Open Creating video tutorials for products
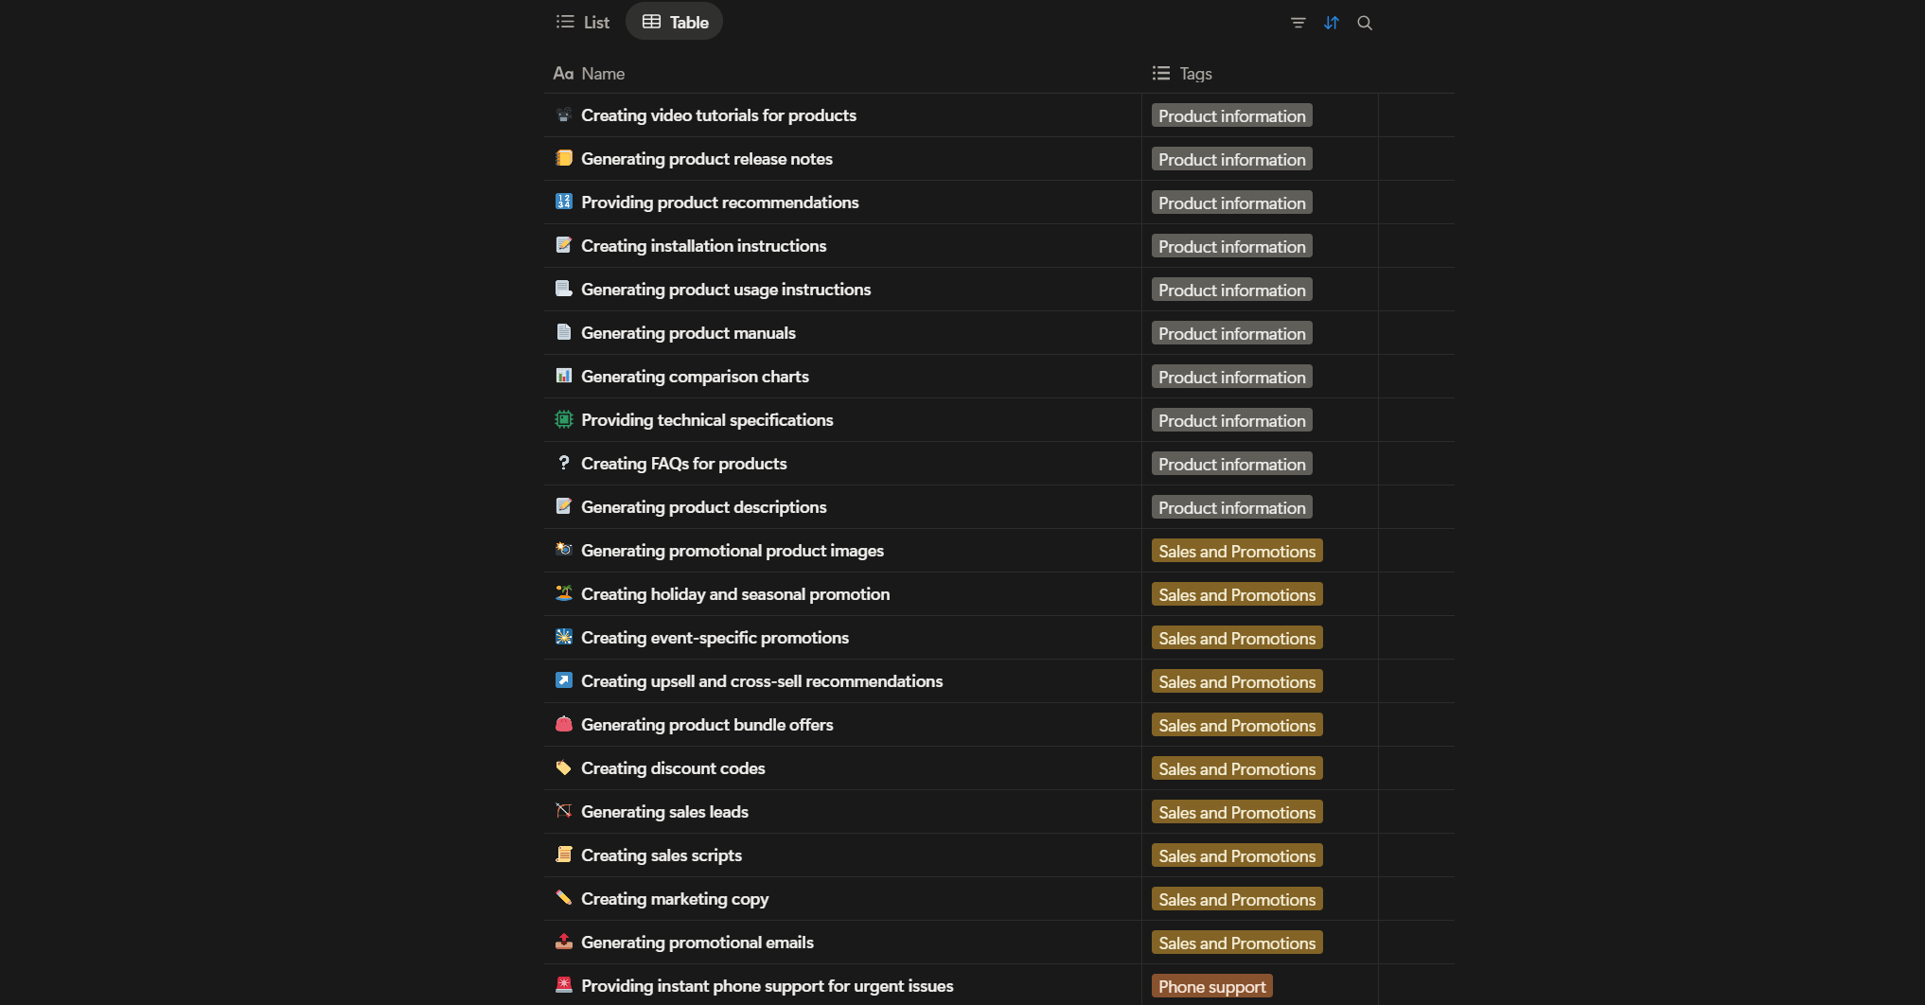The image size is (1925, 1005). 718,115
